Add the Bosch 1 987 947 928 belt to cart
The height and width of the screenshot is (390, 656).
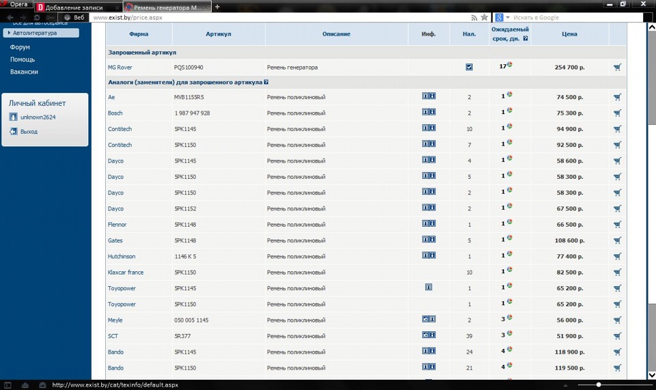click(618, 113)
